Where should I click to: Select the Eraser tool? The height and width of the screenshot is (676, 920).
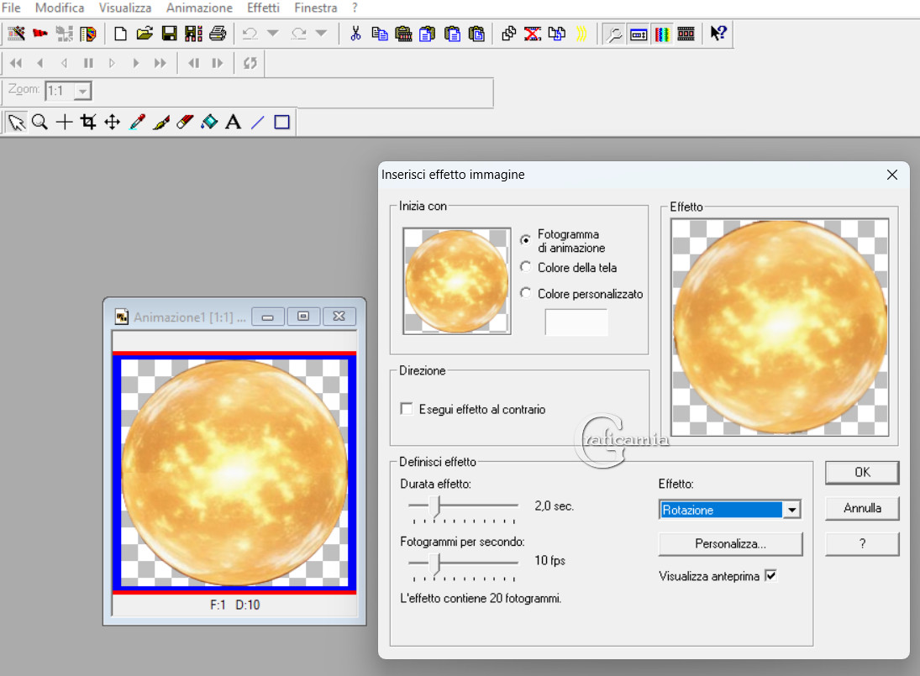(186, 123)
